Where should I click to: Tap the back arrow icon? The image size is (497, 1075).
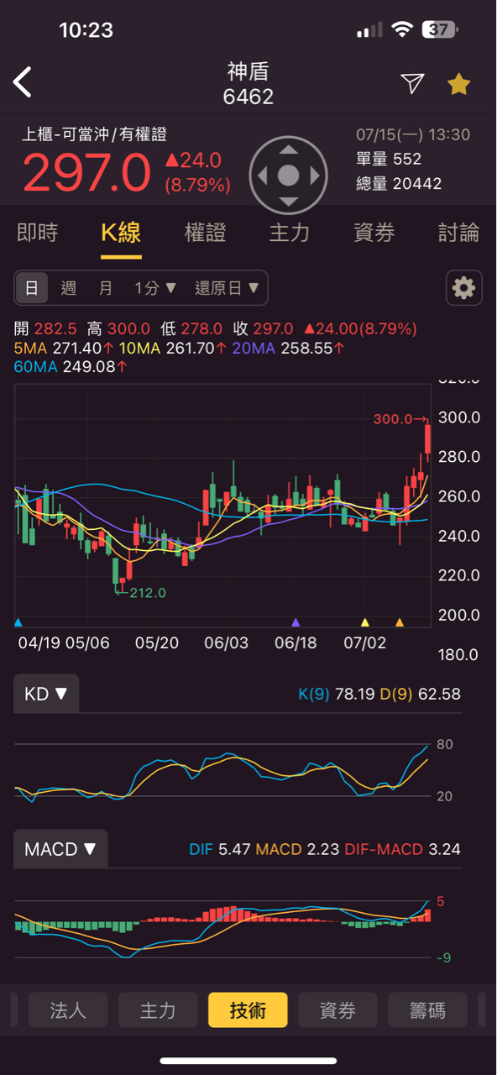(x=23, y=82)
